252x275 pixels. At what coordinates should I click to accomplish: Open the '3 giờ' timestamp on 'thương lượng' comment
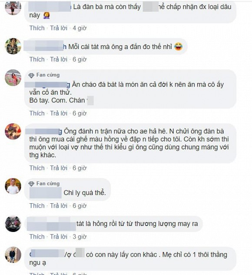(80, 237)
